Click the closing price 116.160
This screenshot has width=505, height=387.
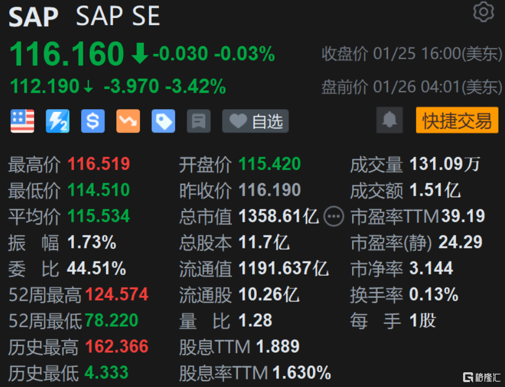(65, 53)
